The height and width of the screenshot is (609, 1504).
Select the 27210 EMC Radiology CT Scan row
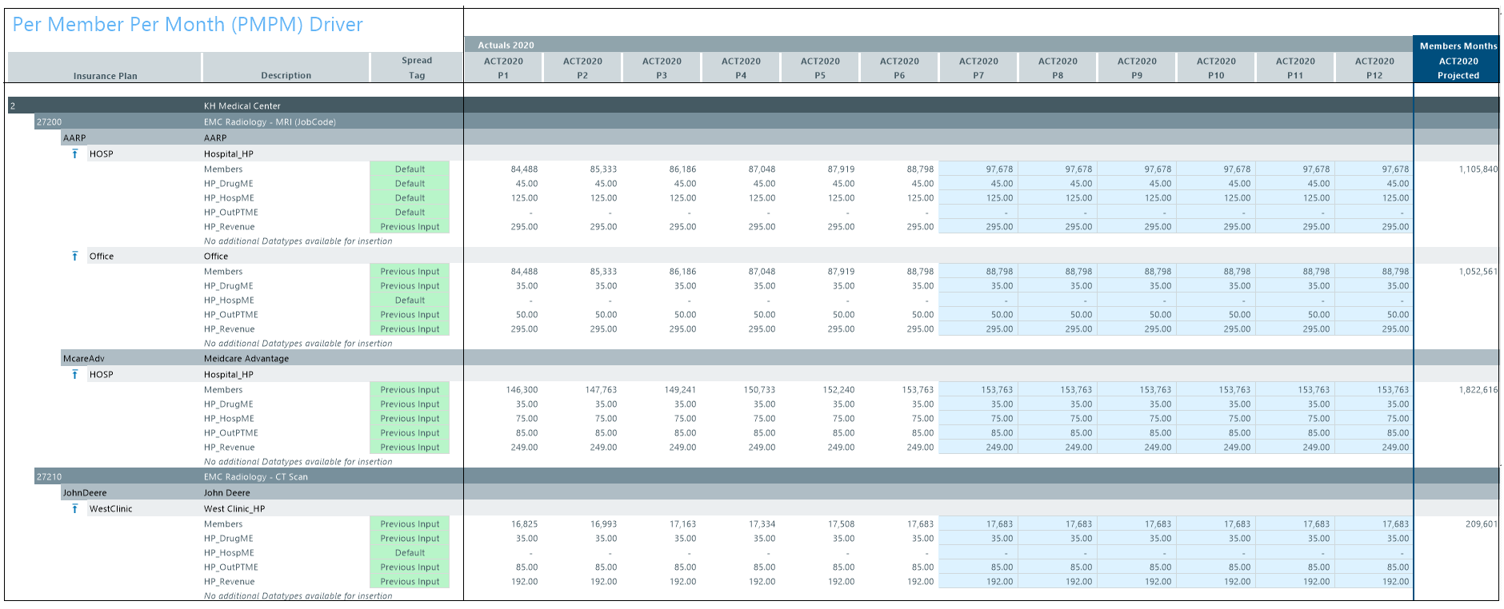766,476
